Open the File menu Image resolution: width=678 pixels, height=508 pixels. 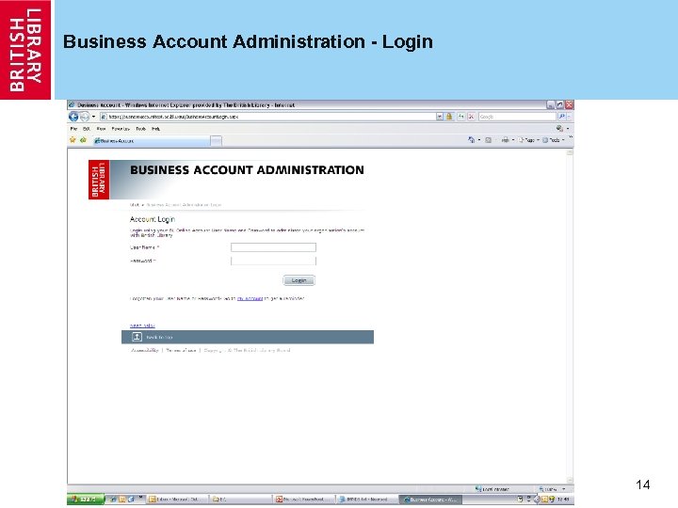[x=73, y=129]
